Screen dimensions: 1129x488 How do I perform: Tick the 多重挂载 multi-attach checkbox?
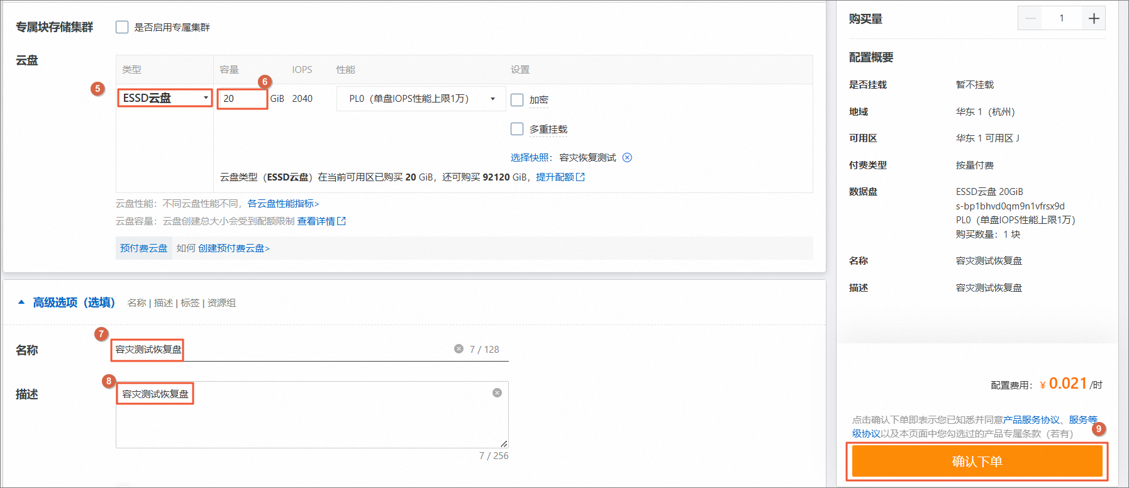pyautogui.click(x=517, y=129)
